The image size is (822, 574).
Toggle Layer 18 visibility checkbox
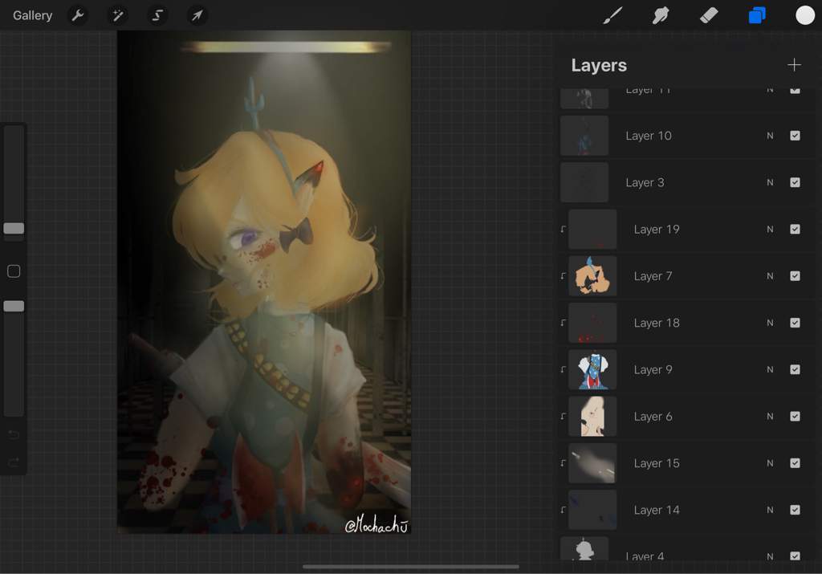click(796, 323)
